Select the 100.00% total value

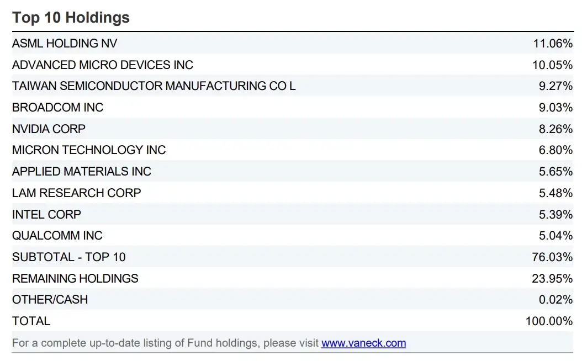click(x=549, y=321)
